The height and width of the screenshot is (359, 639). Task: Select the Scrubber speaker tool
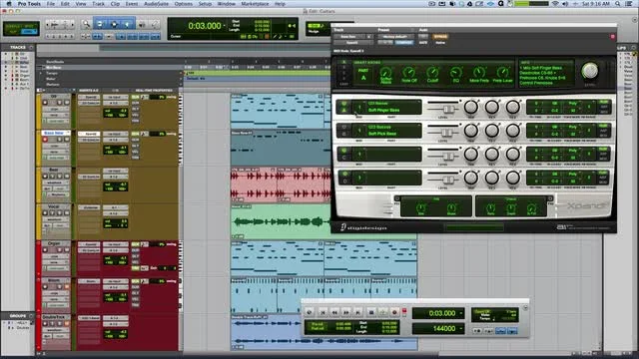click(142, 24)
